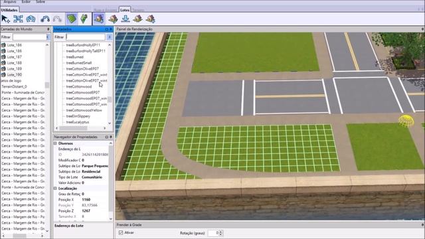Pin the Prender à Grade panel
The image size is (425, 239).
pyautogui.click(x=422, y=224)
